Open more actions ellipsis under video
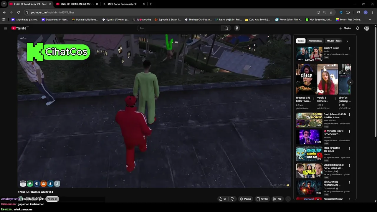Screen dimensions: 377x212 click(x=288, y=199)
